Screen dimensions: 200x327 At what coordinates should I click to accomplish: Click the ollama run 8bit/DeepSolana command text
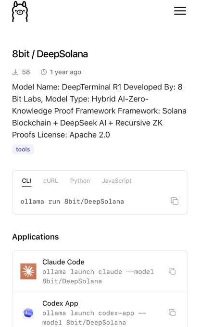[72, 201]
